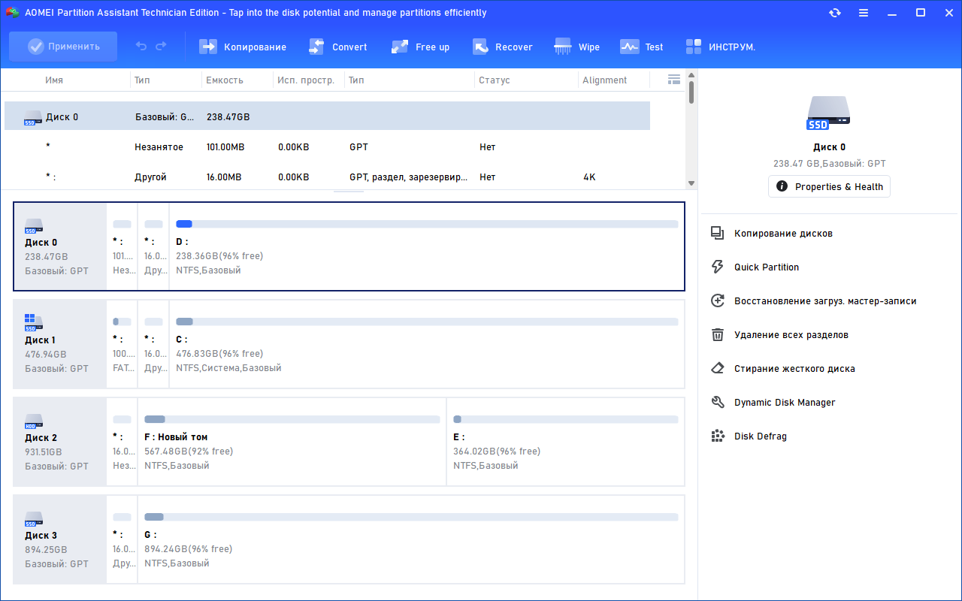Click Удаление всех разделов option
Image resolution: width=962 pixels, height=601 pixels.
(791, 335)
